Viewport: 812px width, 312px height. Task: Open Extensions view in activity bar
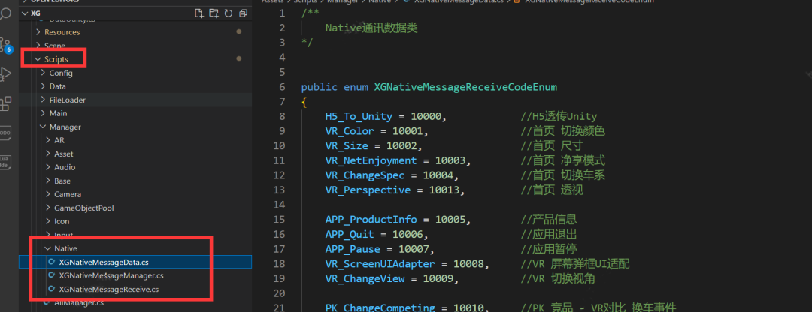click(5, 103)
